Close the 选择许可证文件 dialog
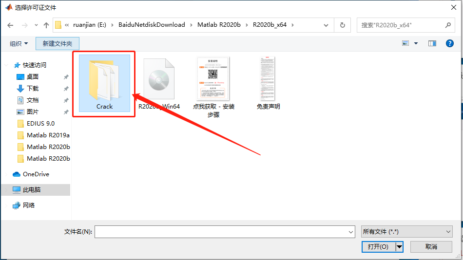The width and height of the screenshot is (463, 260). [454, 7]
